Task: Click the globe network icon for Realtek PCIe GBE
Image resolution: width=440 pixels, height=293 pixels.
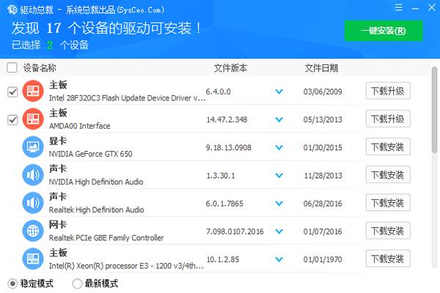Action: [33, 231]
